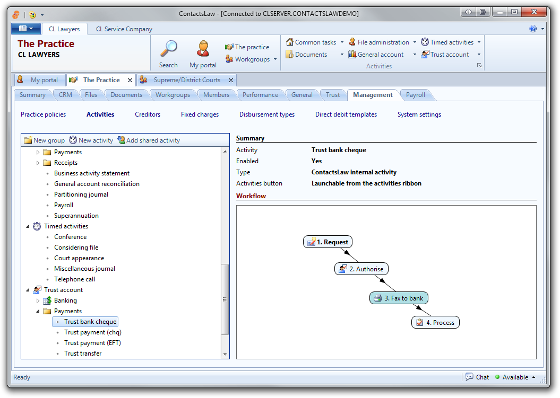This screenshot has height=398, width=560.
Task: Expand the Banking tree node
Action: point(38,300)
